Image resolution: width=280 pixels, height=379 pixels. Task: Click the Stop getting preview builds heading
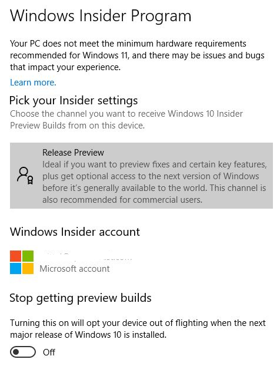(x=81, y=298)
